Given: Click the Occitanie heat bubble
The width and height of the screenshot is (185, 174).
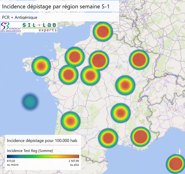Looking at the screenshot, I should tap(108, 138).
